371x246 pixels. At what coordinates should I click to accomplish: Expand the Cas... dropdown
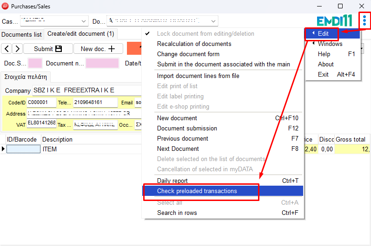pos(84,21)
